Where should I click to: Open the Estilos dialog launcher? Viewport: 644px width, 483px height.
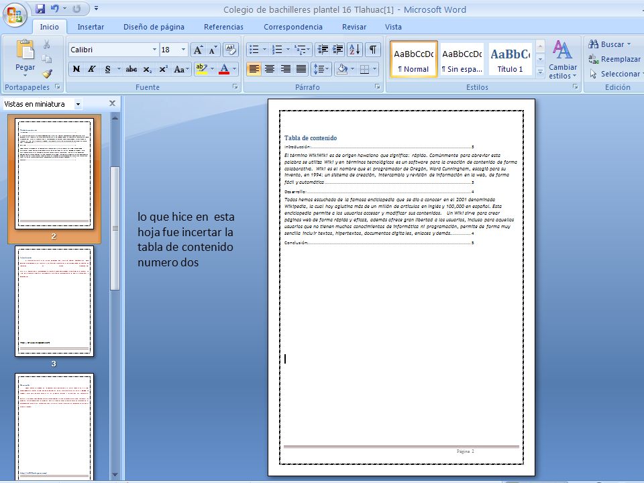pos(576,87)
